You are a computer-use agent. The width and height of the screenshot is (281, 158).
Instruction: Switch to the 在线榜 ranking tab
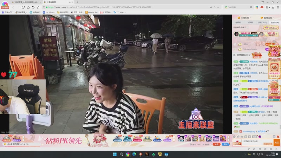[x=238, y=22]
